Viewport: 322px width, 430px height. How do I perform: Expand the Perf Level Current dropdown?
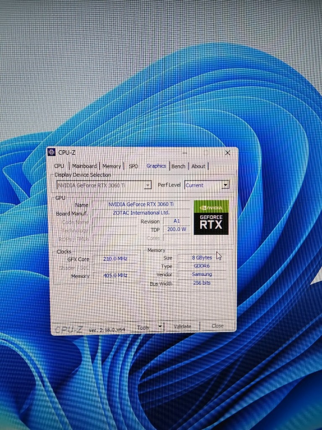(225, 185)
